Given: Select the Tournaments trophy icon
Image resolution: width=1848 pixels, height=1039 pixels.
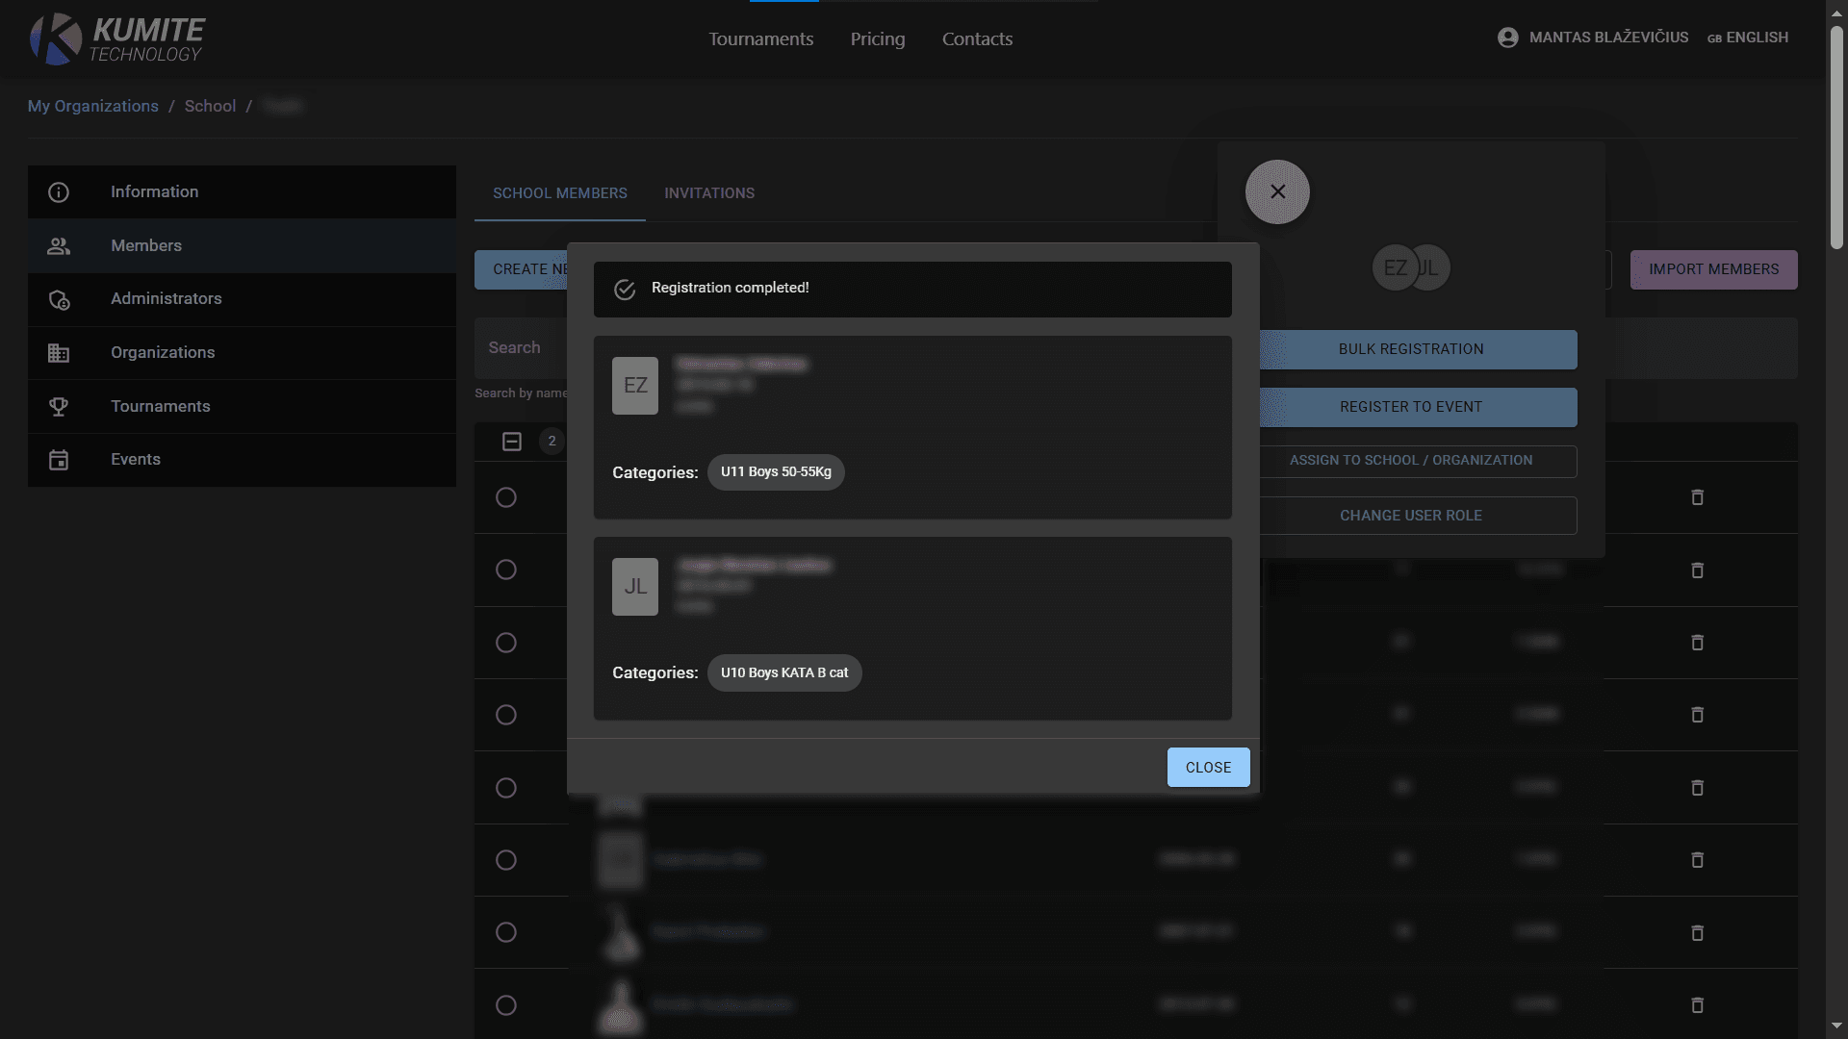Looking at the screenshot, I should pos(58,406).
